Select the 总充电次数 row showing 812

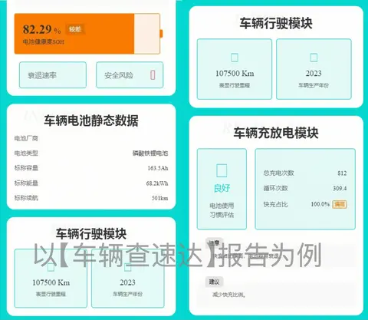305,173
